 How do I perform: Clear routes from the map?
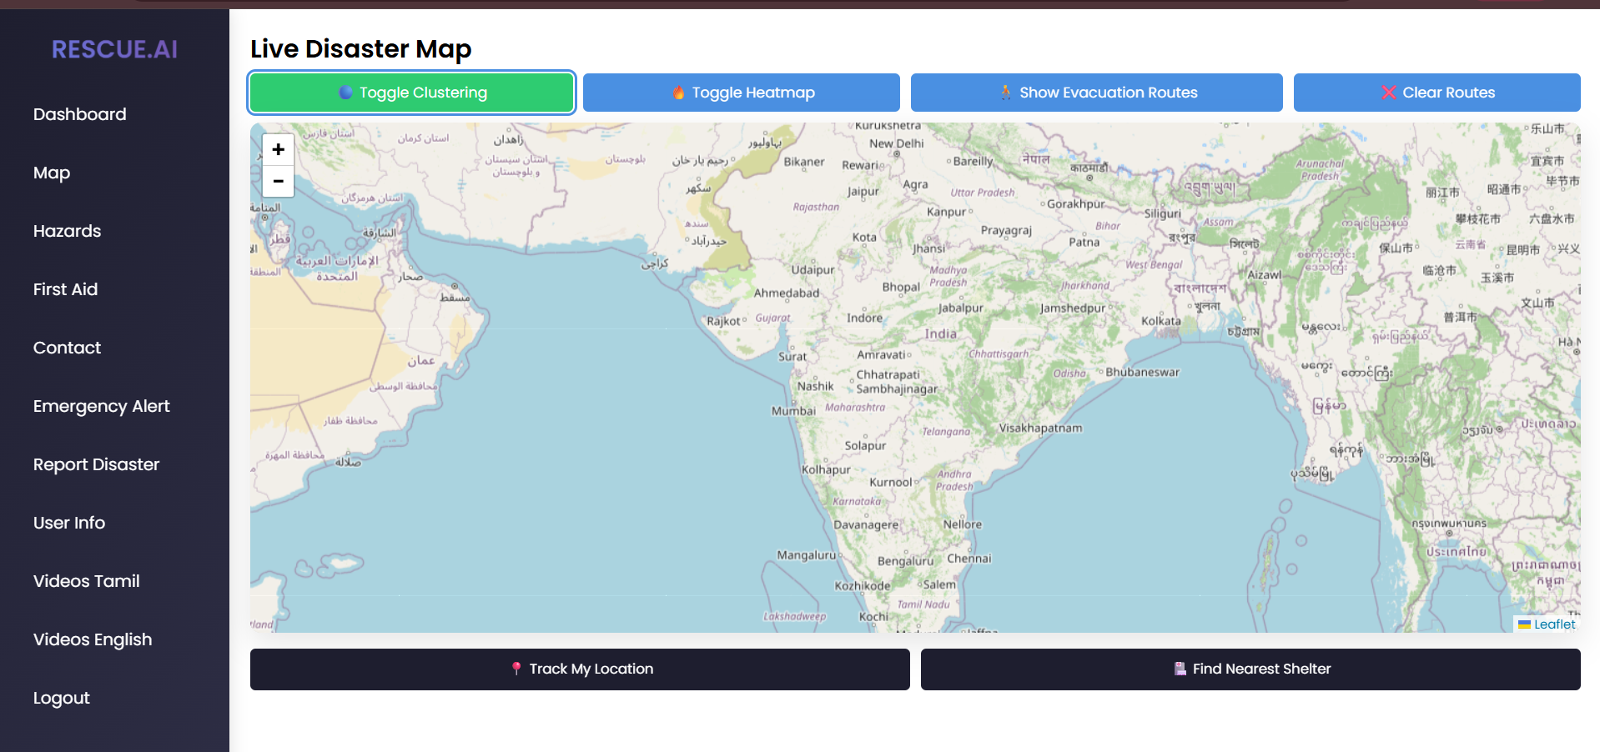coord(1437,93)
